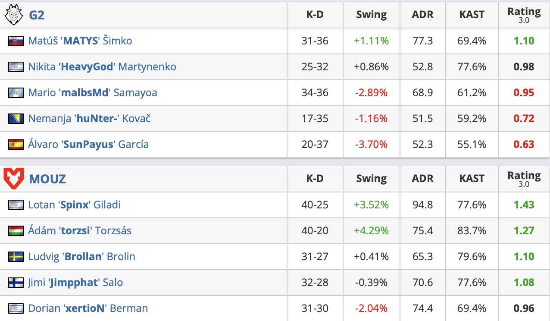
Task: Open Lotan 'Spinx' Giladi player profile
Action: [74, 205]
